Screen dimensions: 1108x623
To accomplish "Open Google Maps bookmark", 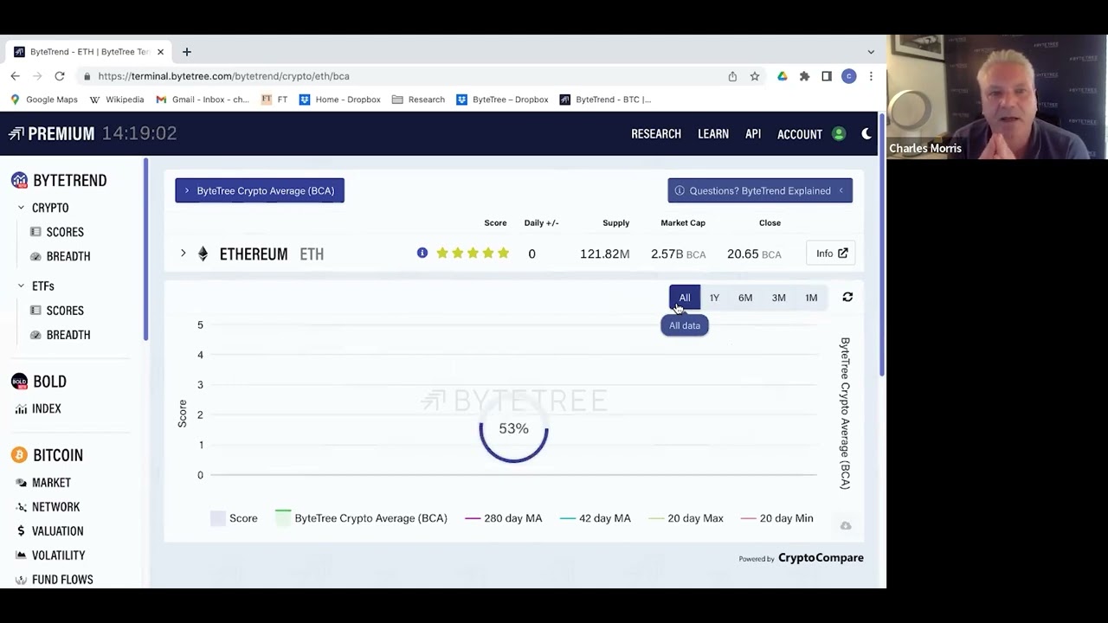I will point(44,100).
